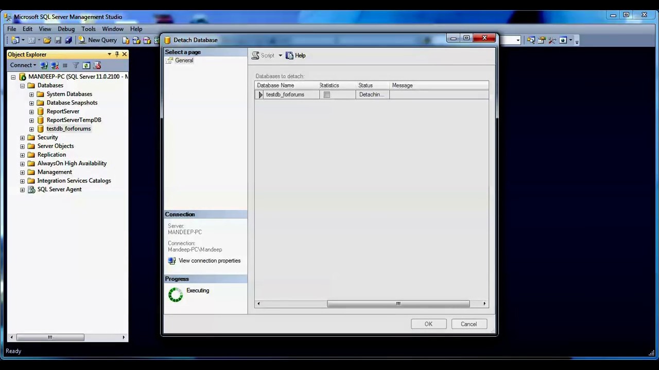Toggle the Object Explorer auto-hide pin
The height and width of the screenshot is (370, 659).
[117, 54]
